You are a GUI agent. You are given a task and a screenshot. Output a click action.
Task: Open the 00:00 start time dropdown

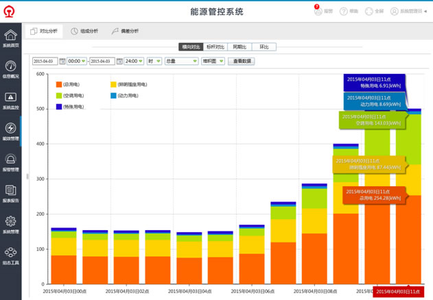click(77, 61)
